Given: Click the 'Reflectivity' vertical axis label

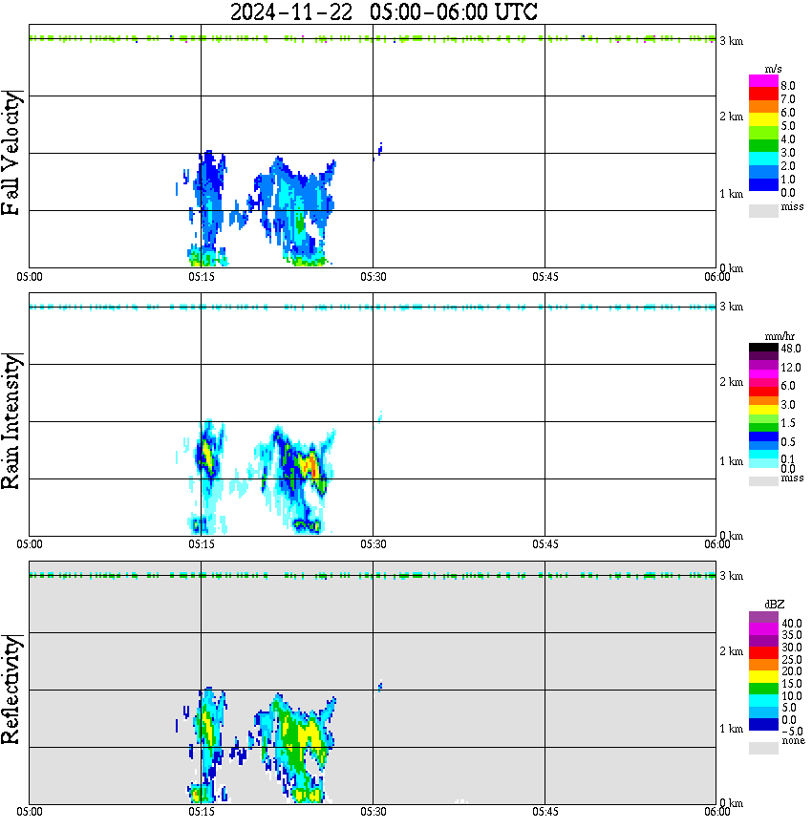Looking at the screenshot, I should coord(11,690).
